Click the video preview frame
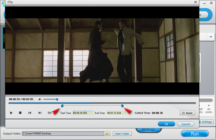The height and width of the screenshot is (140, 216). click(x=102, y=50)
